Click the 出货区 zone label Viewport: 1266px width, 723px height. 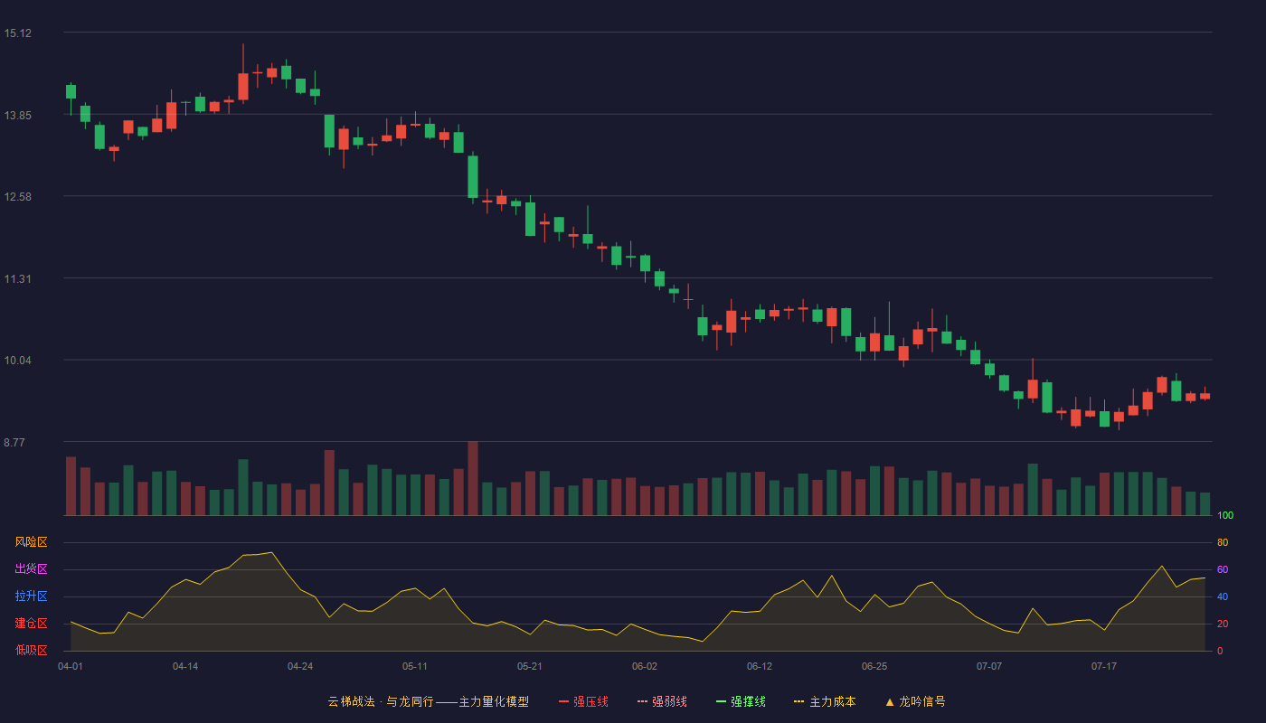(31, 569)
